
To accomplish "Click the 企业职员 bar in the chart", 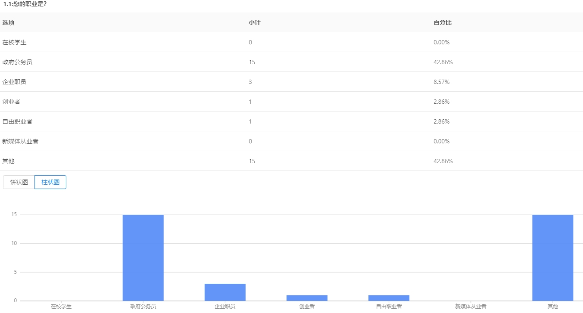I will [225, 292].
